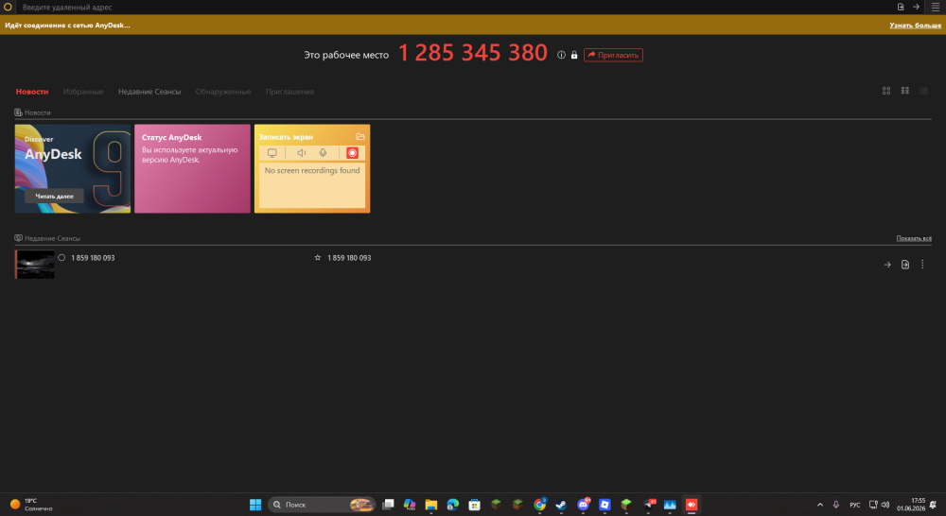Start file transfer for the recent session row
Image resolution: width=946 pixels, height=516 pixels.
click(x=905, y=265)
